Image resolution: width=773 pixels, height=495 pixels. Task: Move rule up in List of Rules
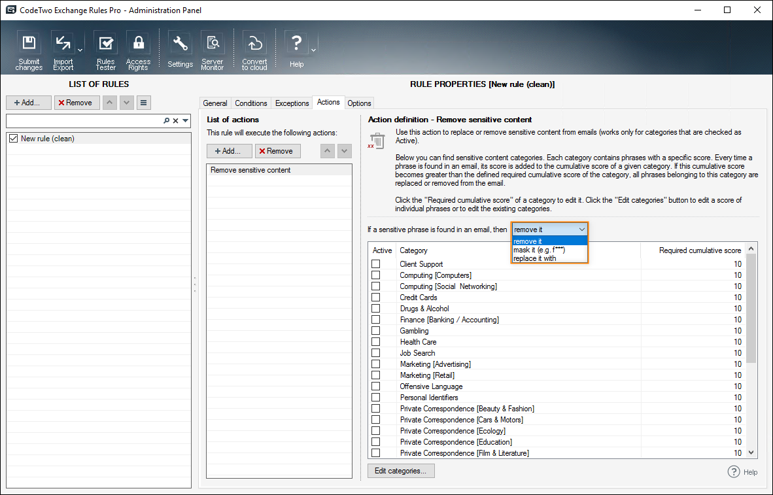(109, 103)
